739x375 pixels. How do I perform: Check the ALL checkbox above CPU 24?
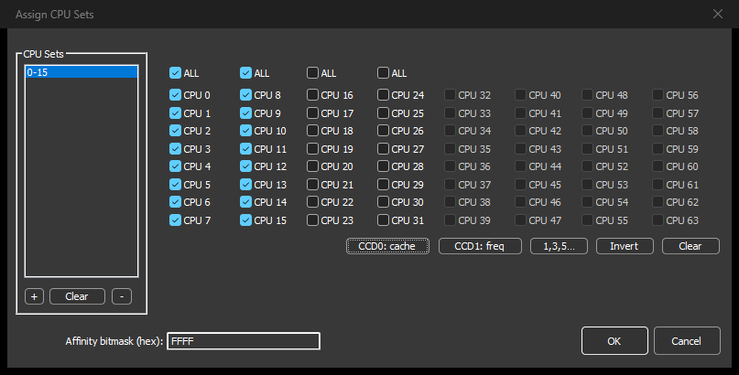[x=383, y=73]
